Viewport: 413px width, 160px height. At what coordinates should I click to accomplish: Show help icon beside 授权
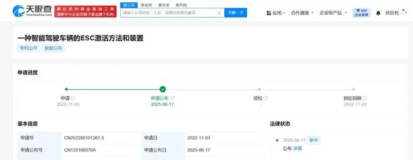point(266,98)
